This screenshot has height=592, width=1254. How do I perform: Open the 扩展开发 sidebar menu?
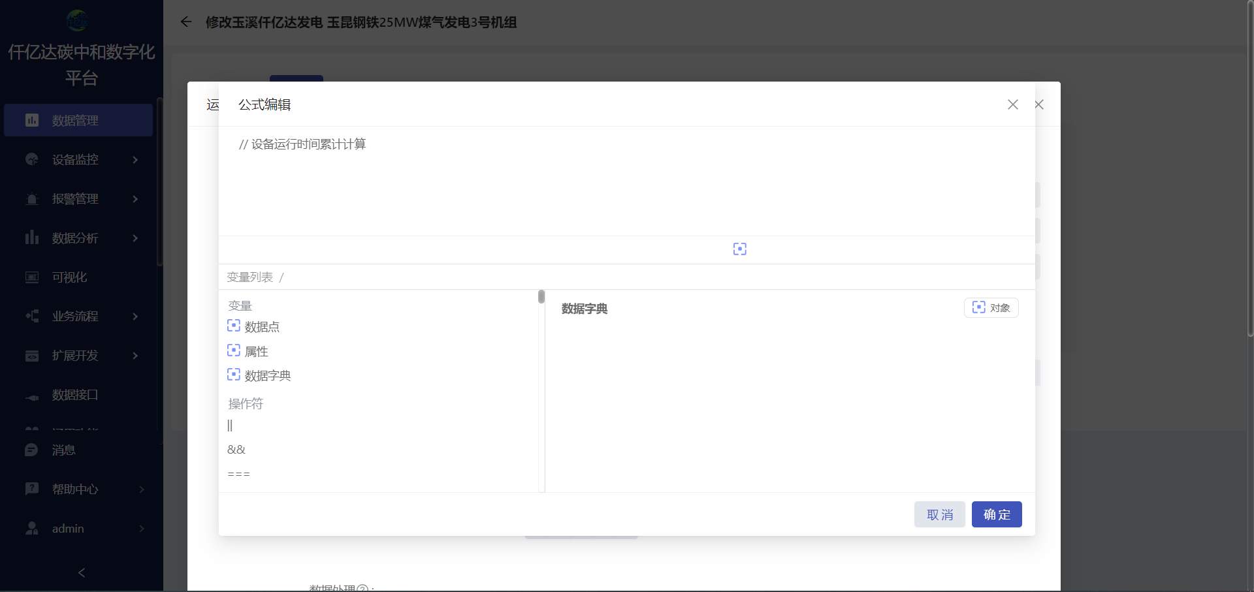tap(78, 355)
